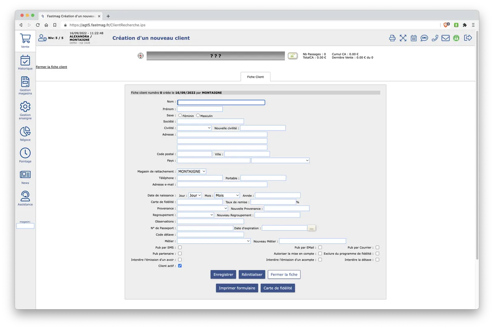The width and height of the screenshot is (494, 329).
Task: Open the Jour birth day dropdown
Action: click(195, 195)
